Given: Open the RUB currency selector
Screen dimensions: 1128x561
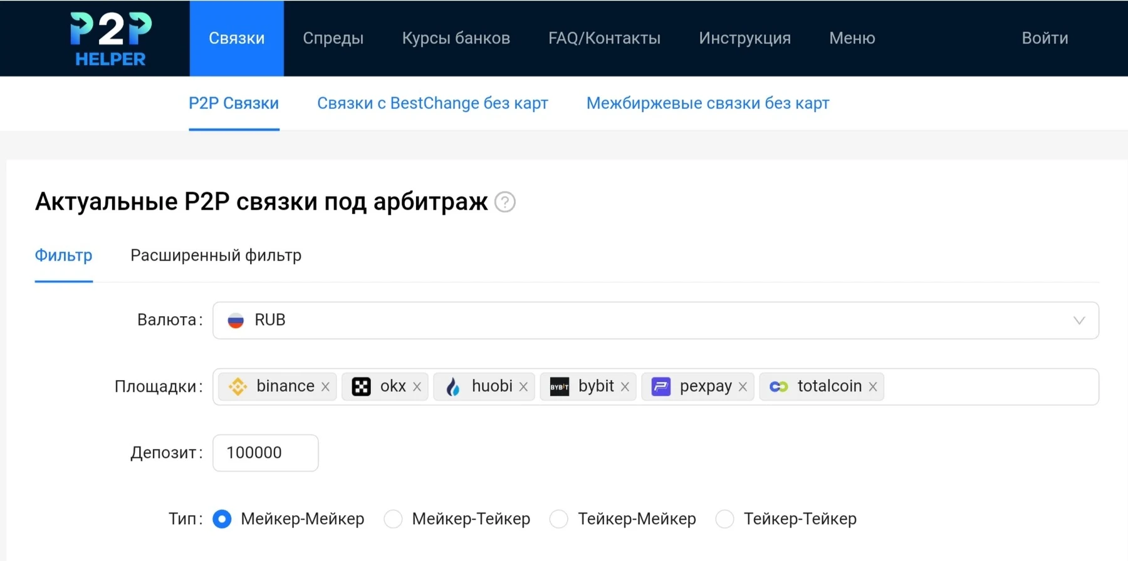Looking at the screenshot, I should (x=655, y=321).
